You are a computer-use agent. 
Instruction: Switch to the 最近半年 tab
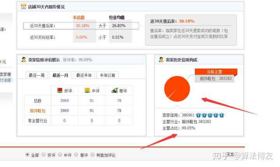click(84, 75)
